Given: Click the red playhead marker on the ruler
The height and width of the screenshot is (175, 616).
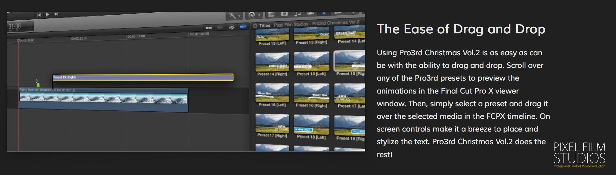Looking at the screenshot, I should tap(18, 41).
